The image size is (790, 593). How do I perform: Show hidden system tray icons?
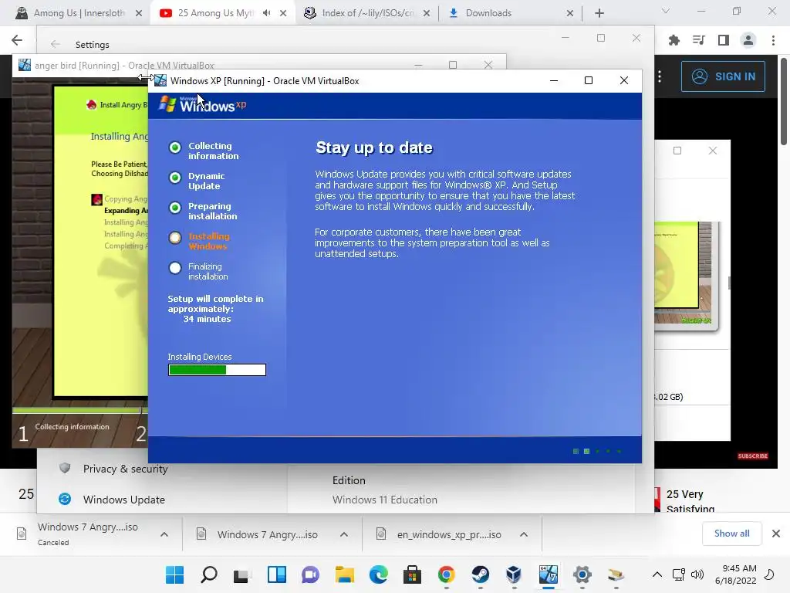click(657, 574)
